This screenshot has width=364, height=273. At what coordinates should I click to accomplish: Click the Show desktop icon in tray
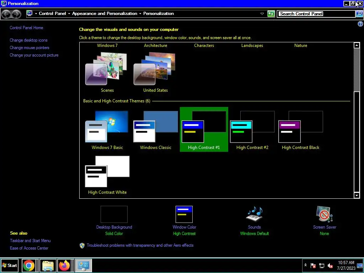point(360,266)
